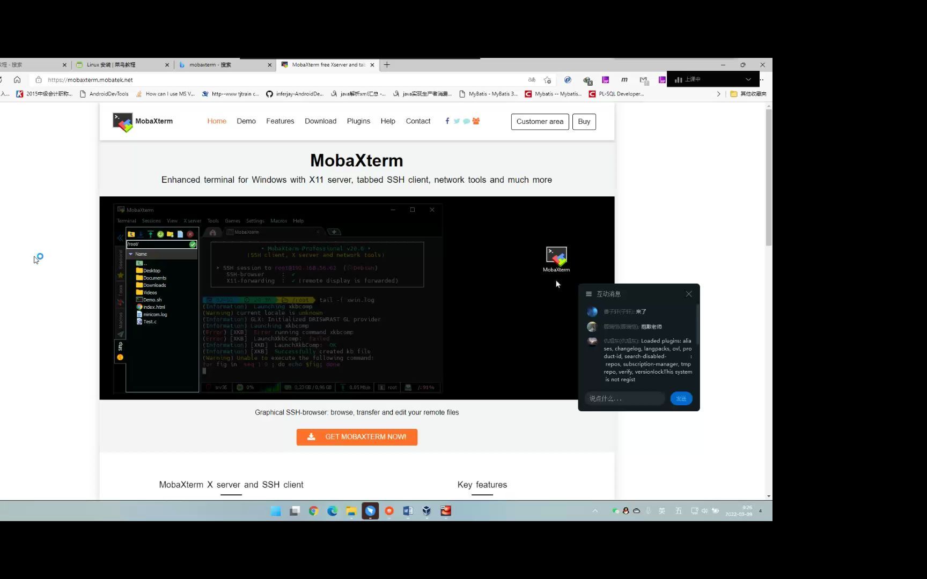Launch Google Chrome from the taskbar

[x=313, y=511]
